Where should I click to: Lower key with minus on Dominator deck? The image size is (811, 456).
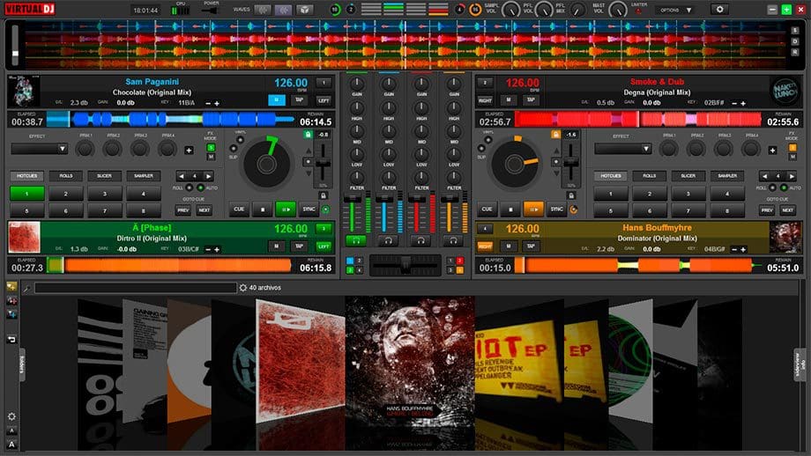click(x=734, y=249)
